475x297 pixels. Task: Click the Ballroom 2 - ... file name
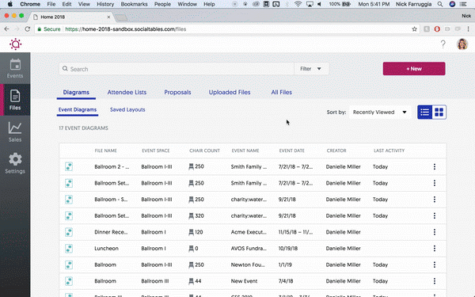(x=112, y=166)
